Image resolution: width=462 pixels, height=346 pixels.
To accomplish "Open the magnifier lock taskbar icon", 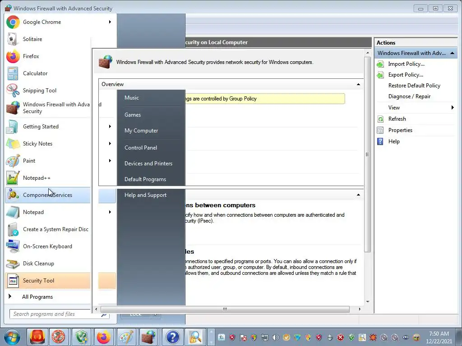I will 195,337.
